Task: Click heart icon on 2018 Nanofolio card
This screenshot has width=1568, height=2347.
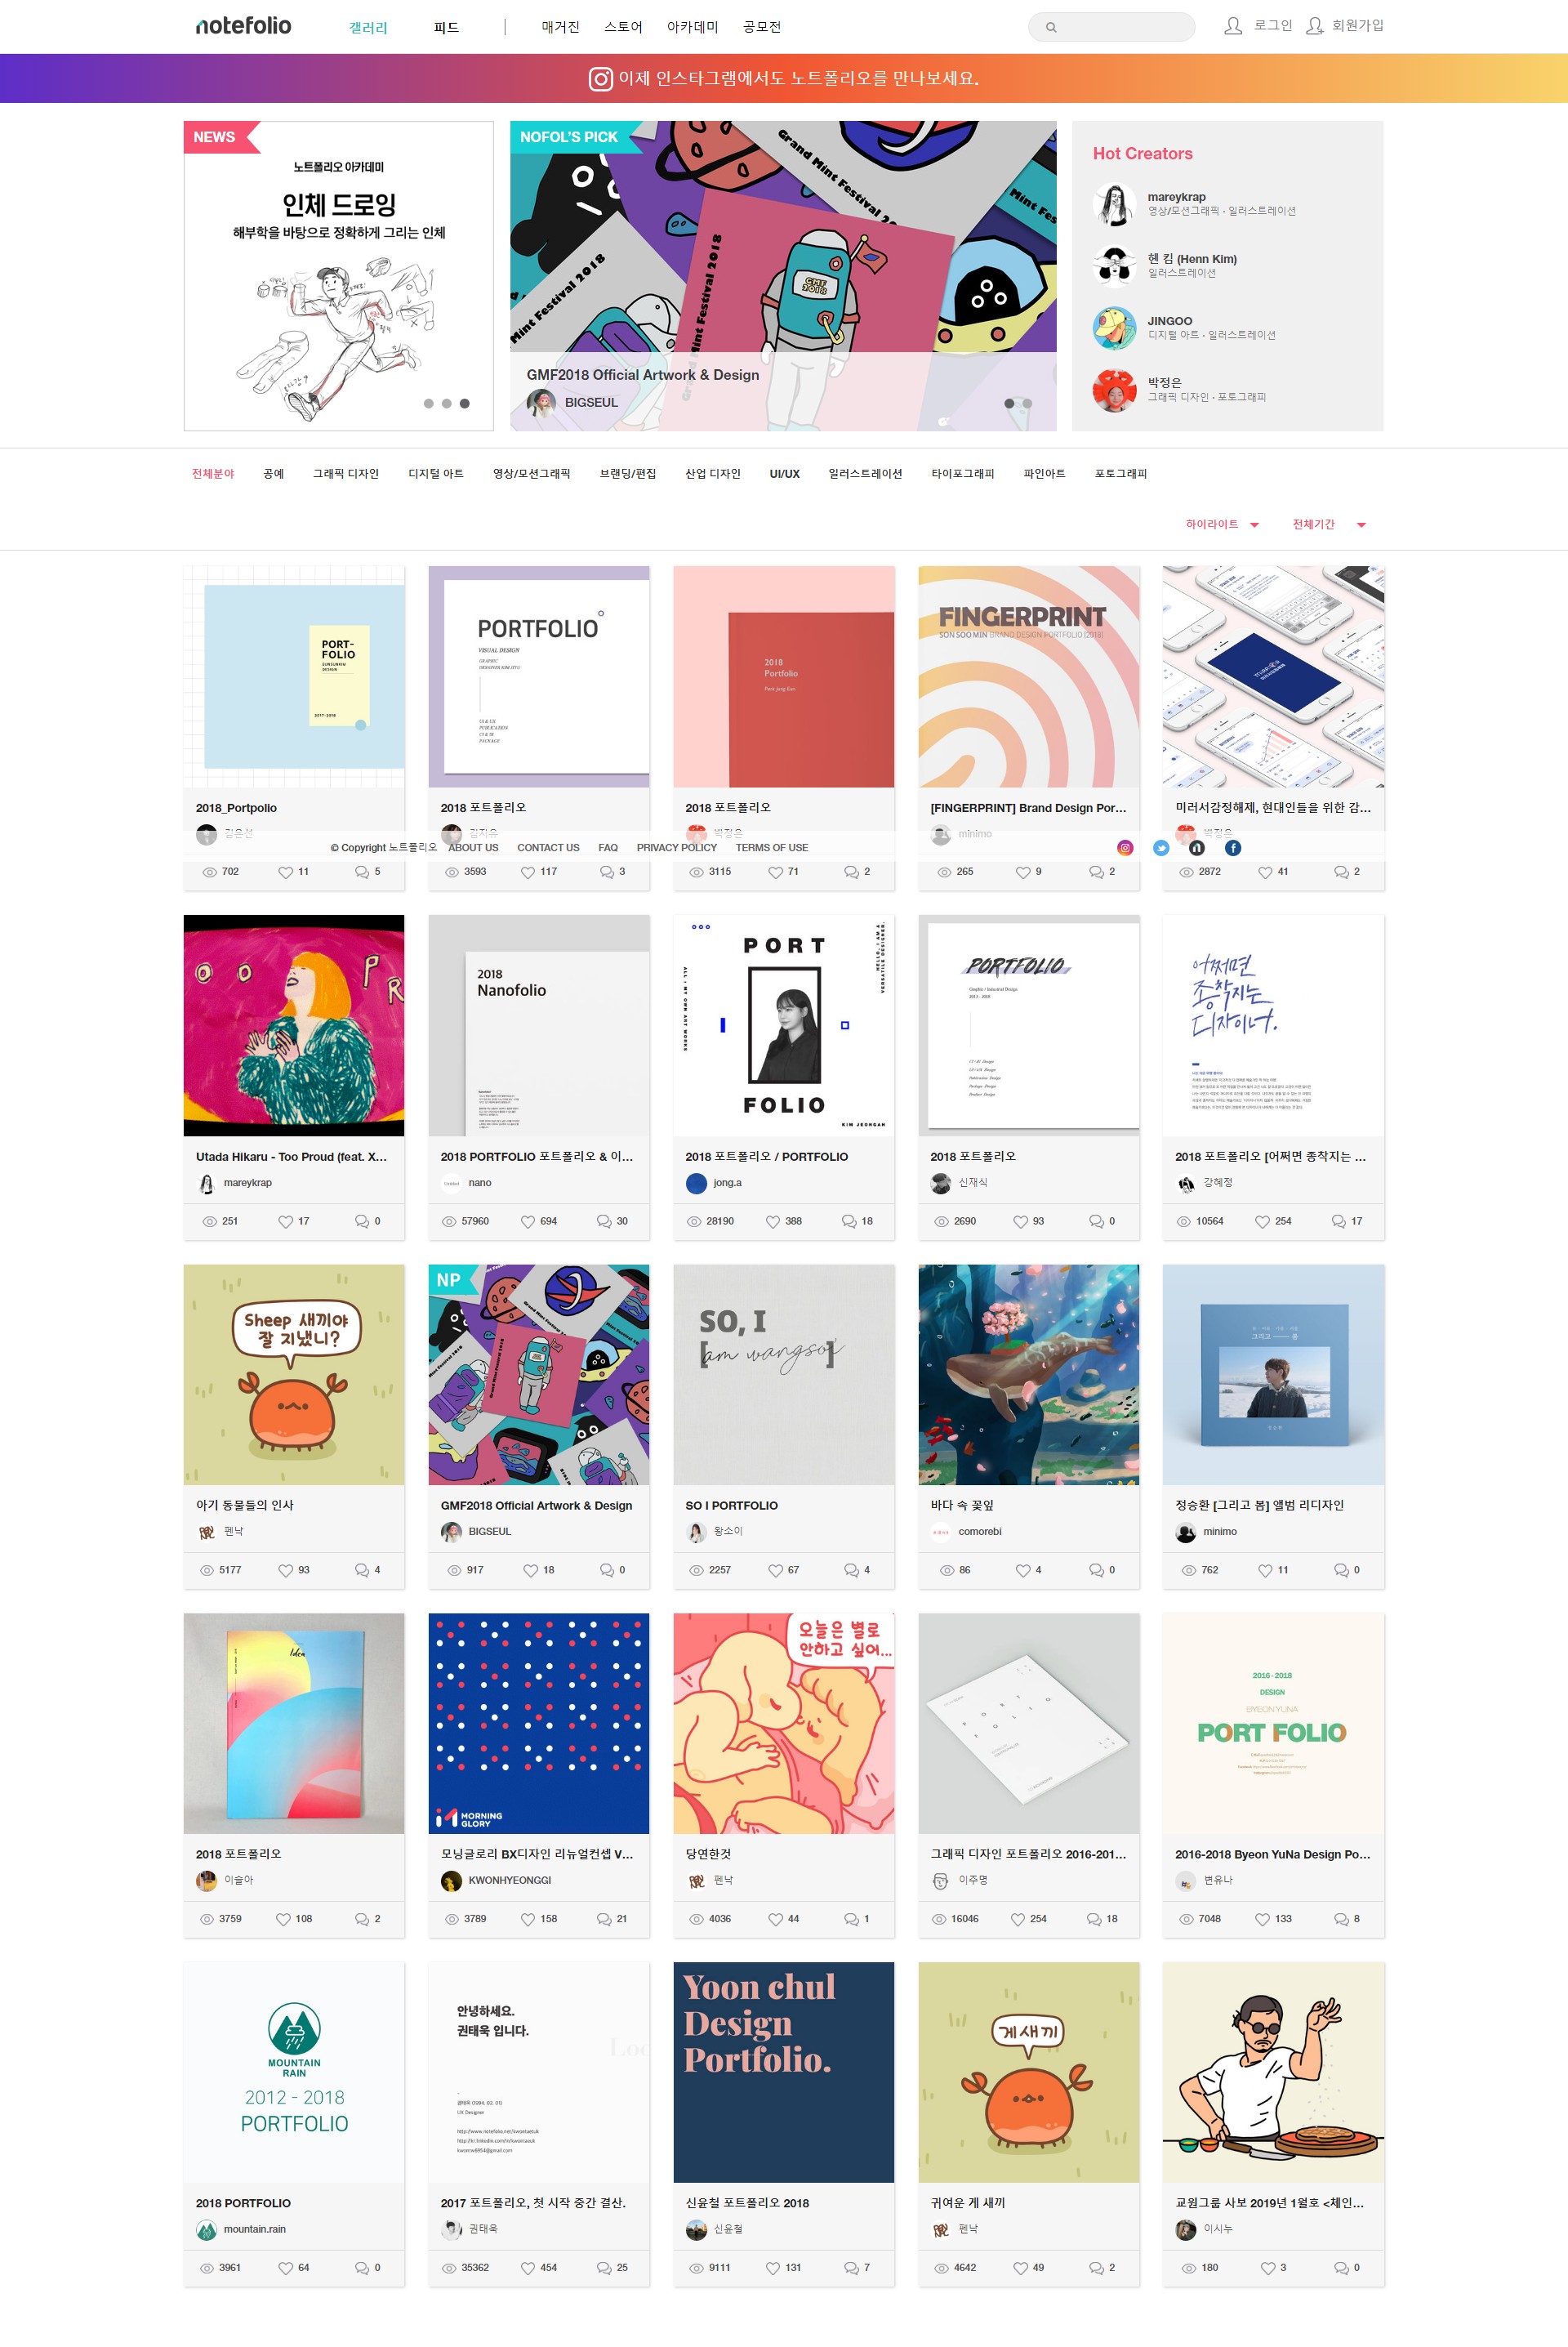Action: 528,1221
